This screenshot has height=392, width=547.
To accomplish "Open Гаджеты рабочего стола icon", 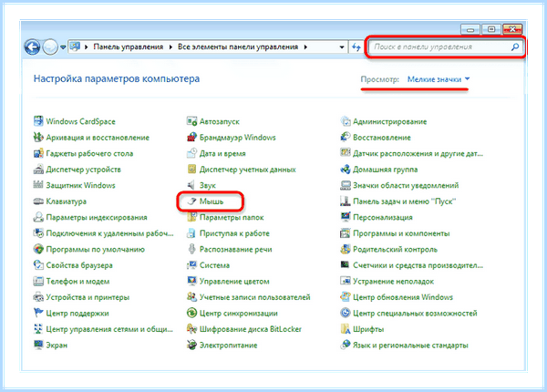I will 38,153.
